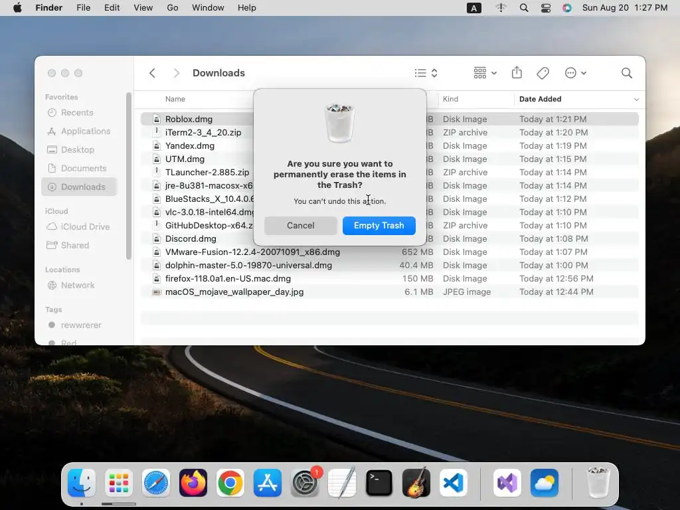Open Applications in the sidebar

click(x=78, y=131)
